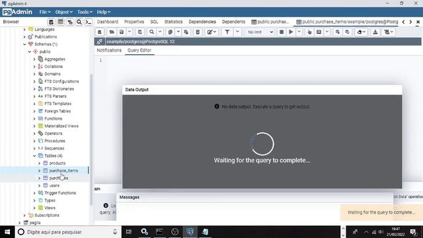Click the pgAdmin elephant icon in taskbar
The image size is (423, 238).
point(190,232)
